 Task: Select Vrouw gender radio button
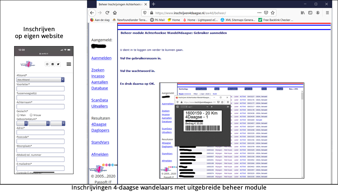(x=31, y=115)
